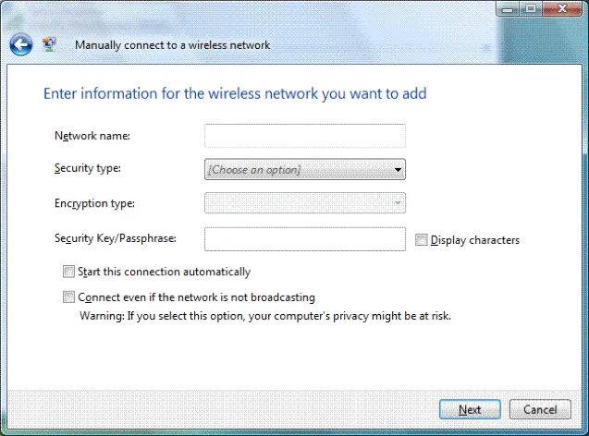589x436 pixels.
Task: Click the Security Key/Passphrase field
Action: point(304,239)
